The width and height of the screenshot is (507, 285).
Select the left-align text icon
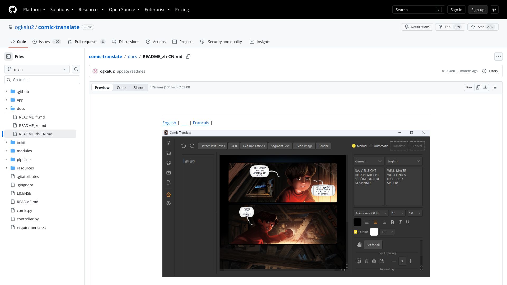coord(367,222)
